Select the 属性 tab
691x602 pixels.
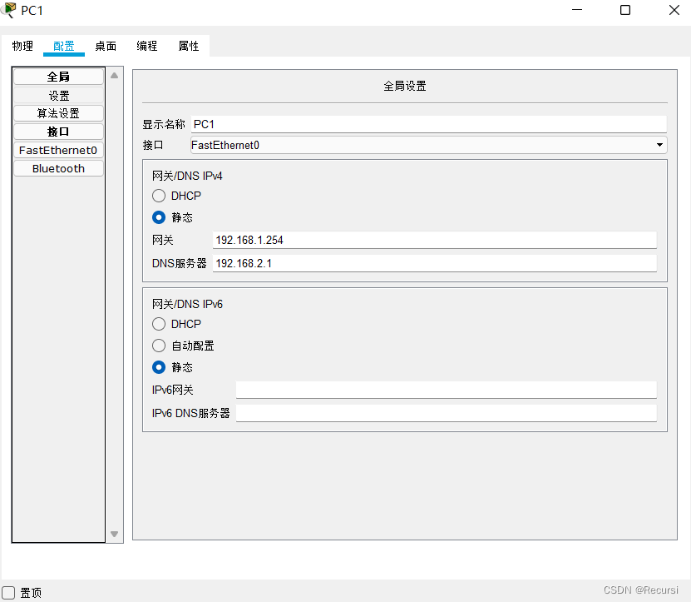tap(189, 46)
